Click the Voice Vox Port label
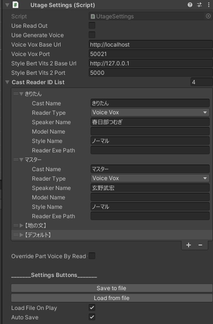This screenshot has height=324, width=213. click(30, 54)
